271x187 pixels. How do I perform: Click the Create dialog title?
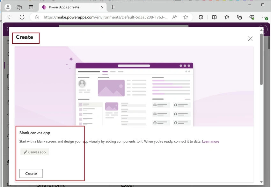(24, 37)
